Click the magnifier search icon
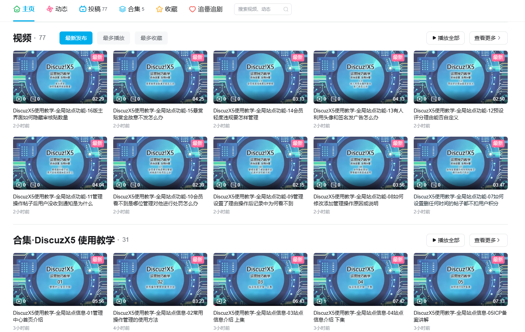The height and width of the screenshot is (332, 525). pyautogui.click(x=286, y=9)
